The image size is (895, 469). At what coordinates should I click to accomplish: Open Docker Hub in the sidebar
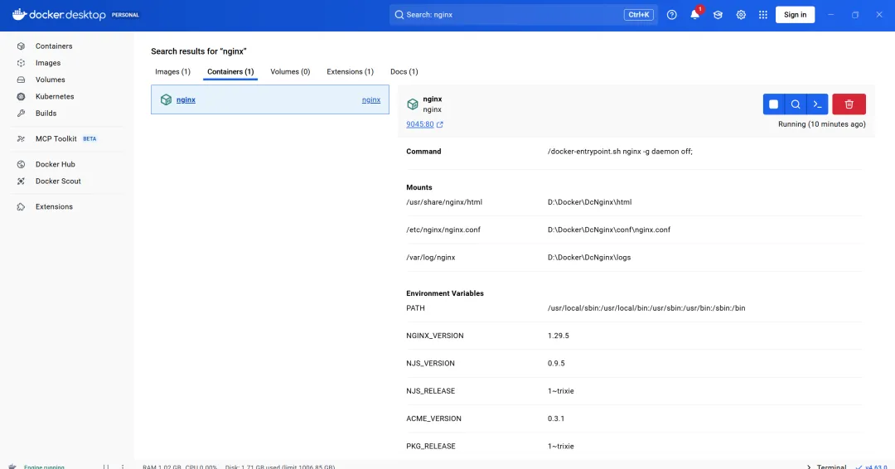coord(56,164)
